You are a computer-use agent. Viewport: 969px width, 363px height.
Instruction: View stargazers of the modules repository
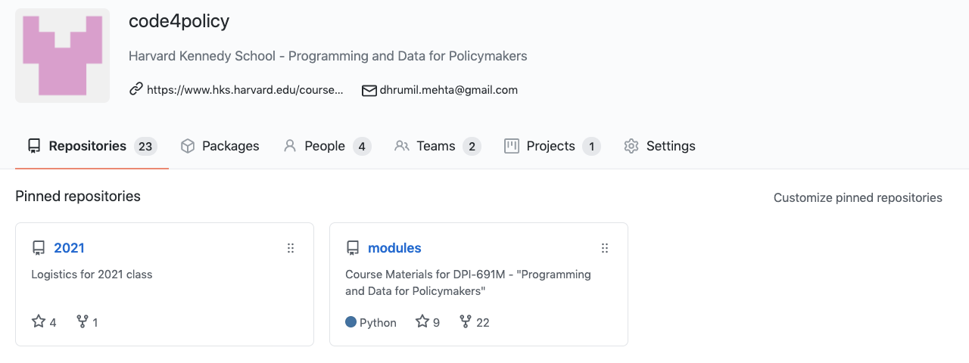click(428, 322)
